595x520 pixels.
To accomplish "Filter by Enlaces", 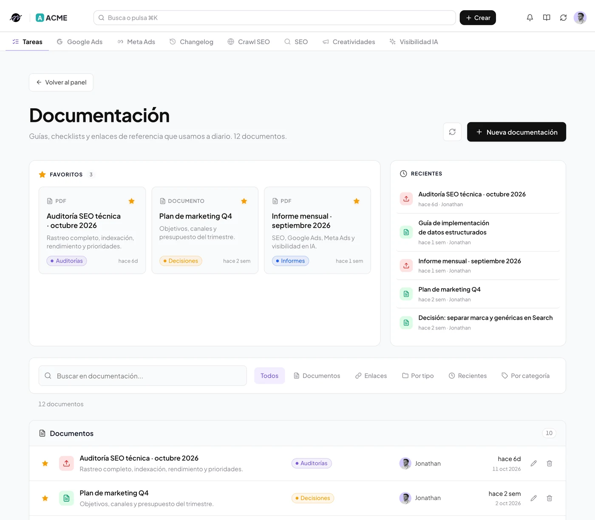I will pos(371,376).
